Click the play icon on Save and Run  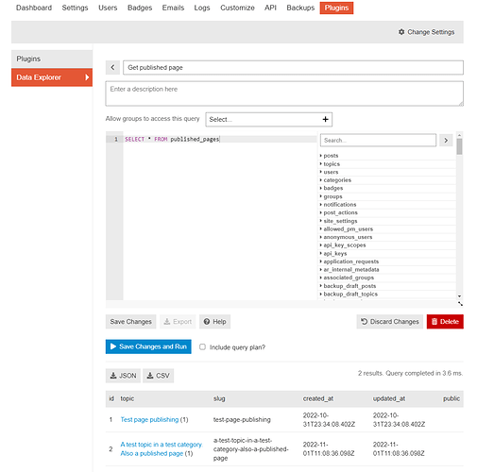point(113,346)
